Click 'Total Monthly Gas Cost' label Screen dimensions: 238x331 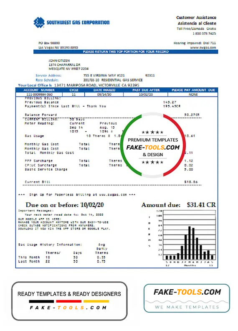point(49,153)
